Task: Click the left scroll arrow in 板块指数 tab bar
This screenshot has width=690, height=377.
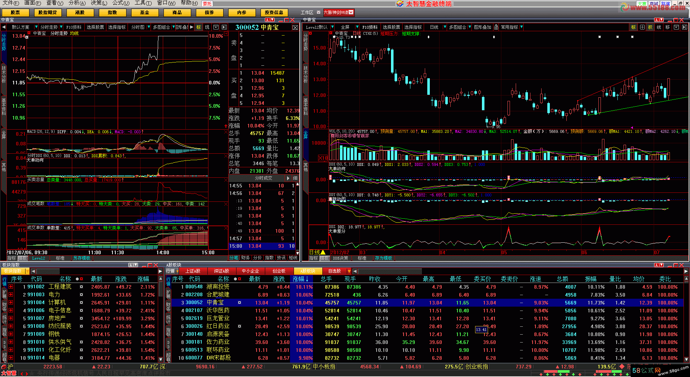Action: coord(33,271)
